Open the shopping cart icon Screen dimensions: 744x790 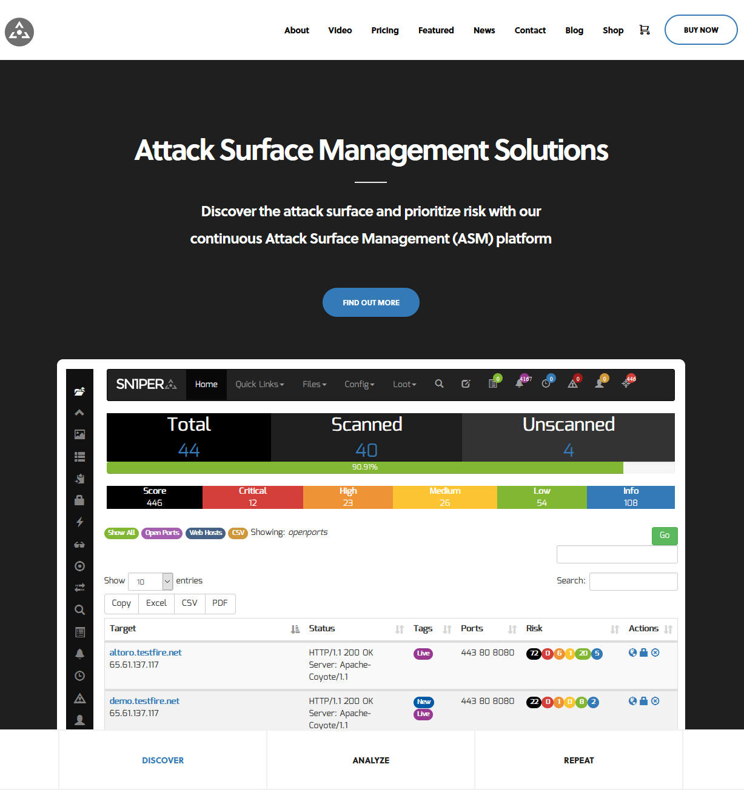click(x=645, y=30)
